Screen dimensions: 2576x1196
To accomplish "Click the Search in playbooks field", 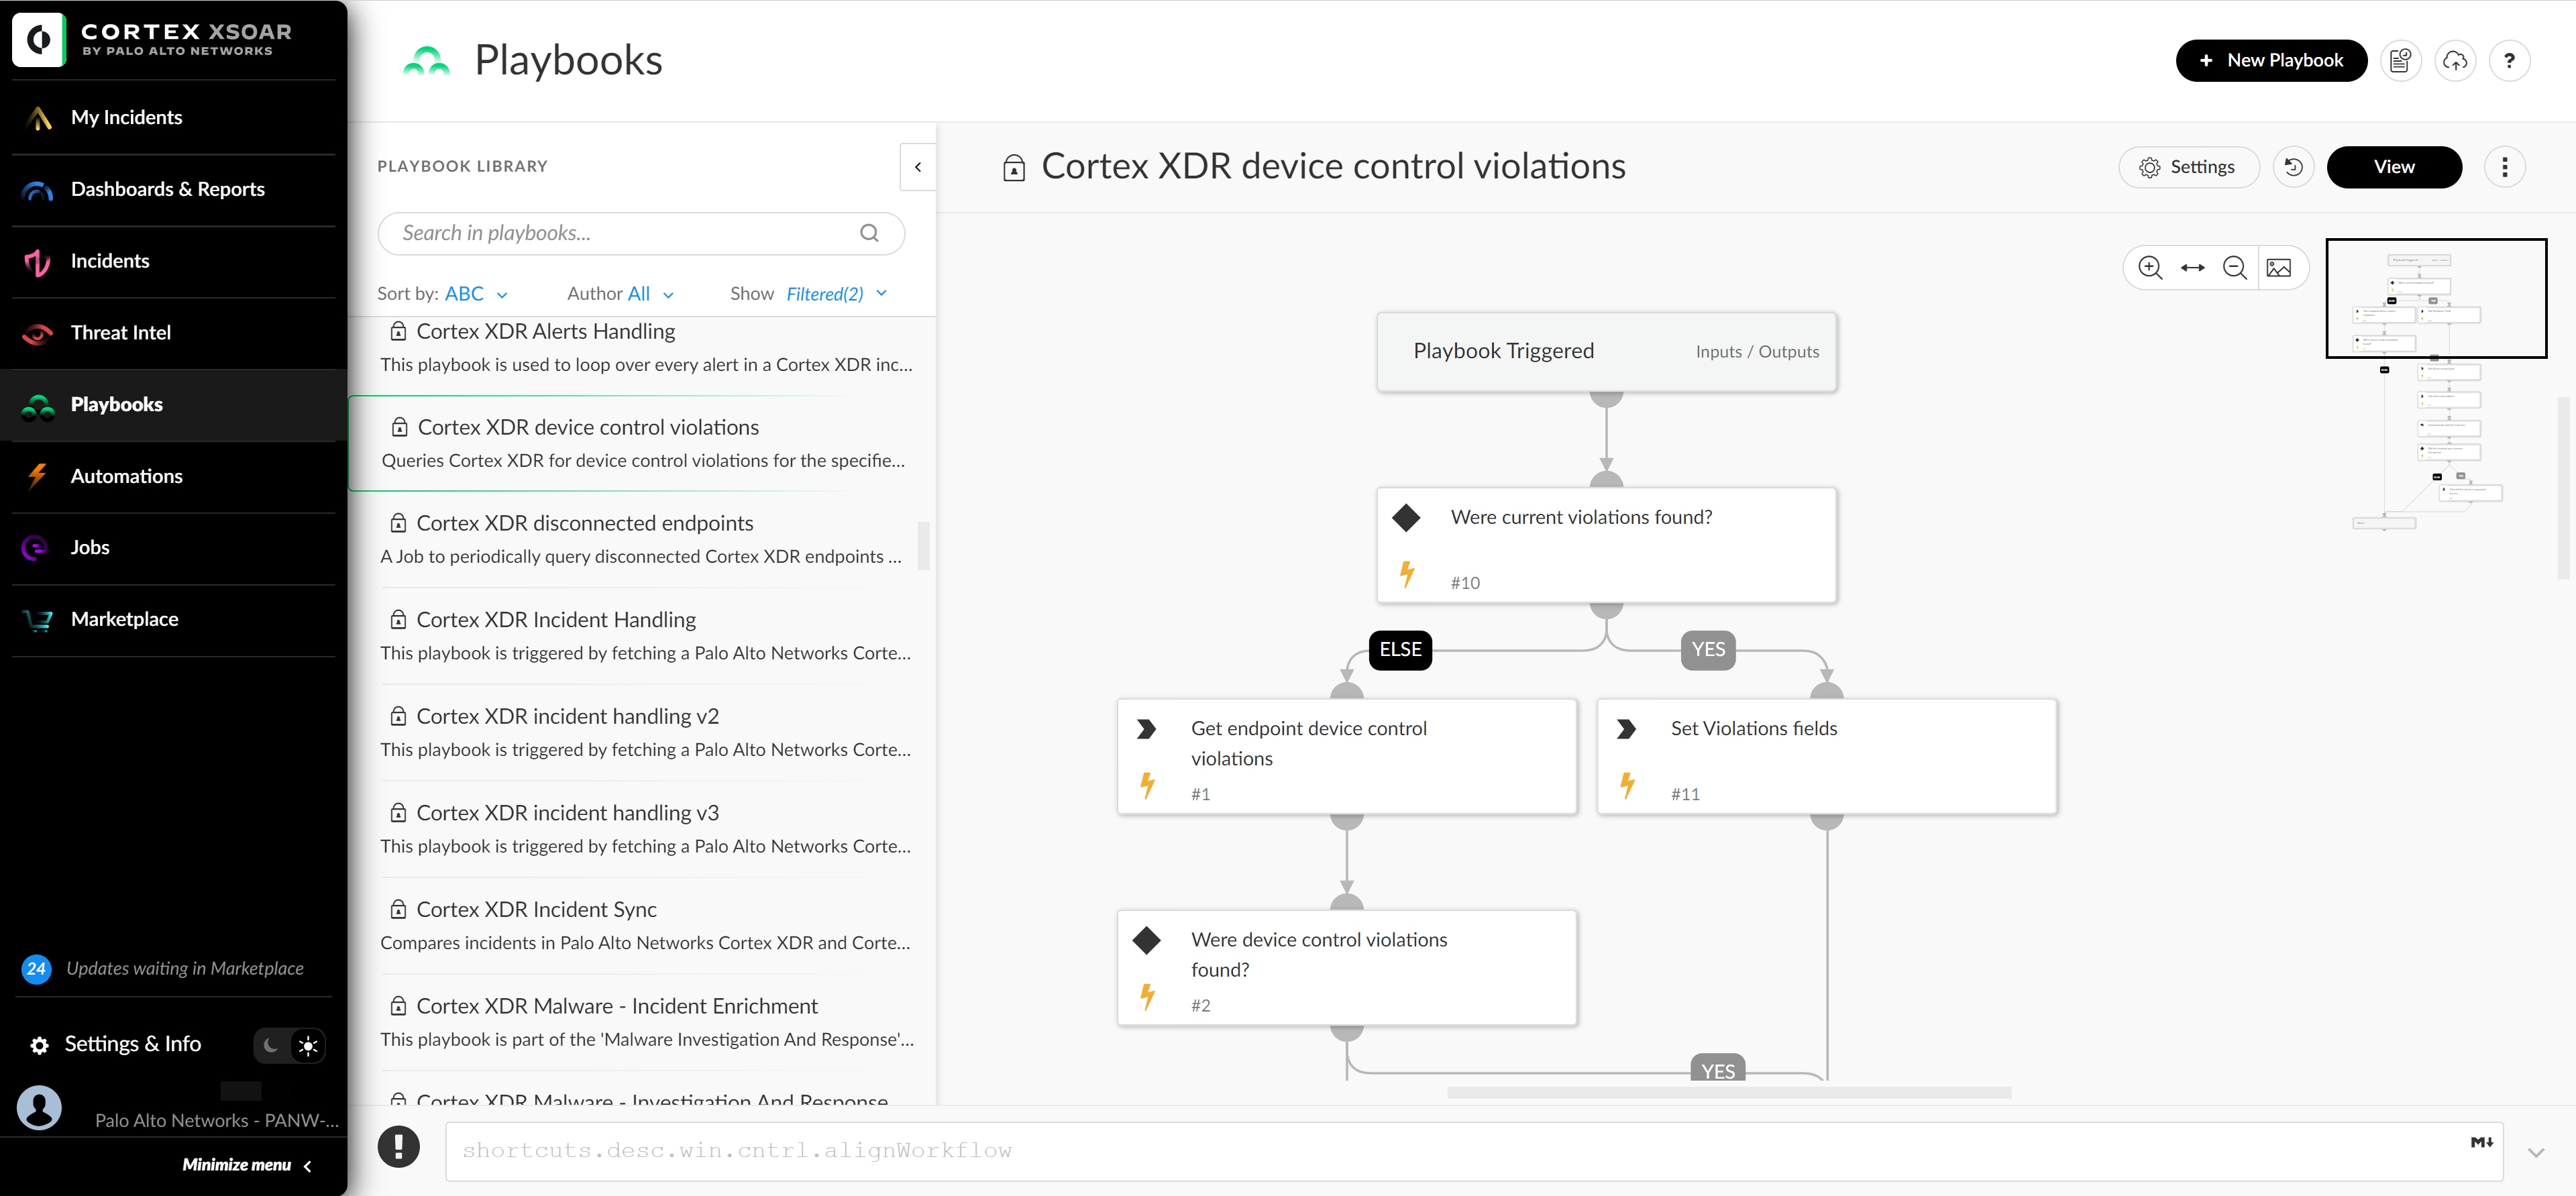I will (x=625, y=233).
